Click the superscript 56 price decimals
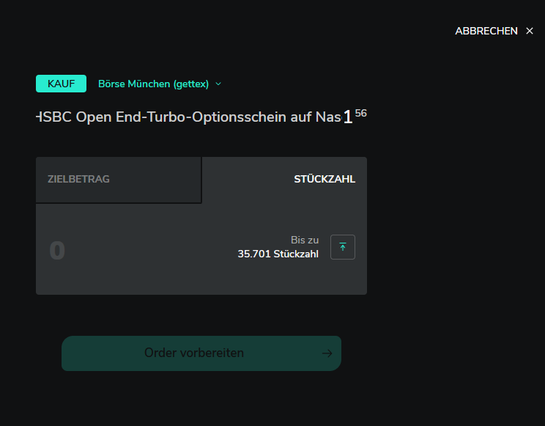 click(361, 113)
